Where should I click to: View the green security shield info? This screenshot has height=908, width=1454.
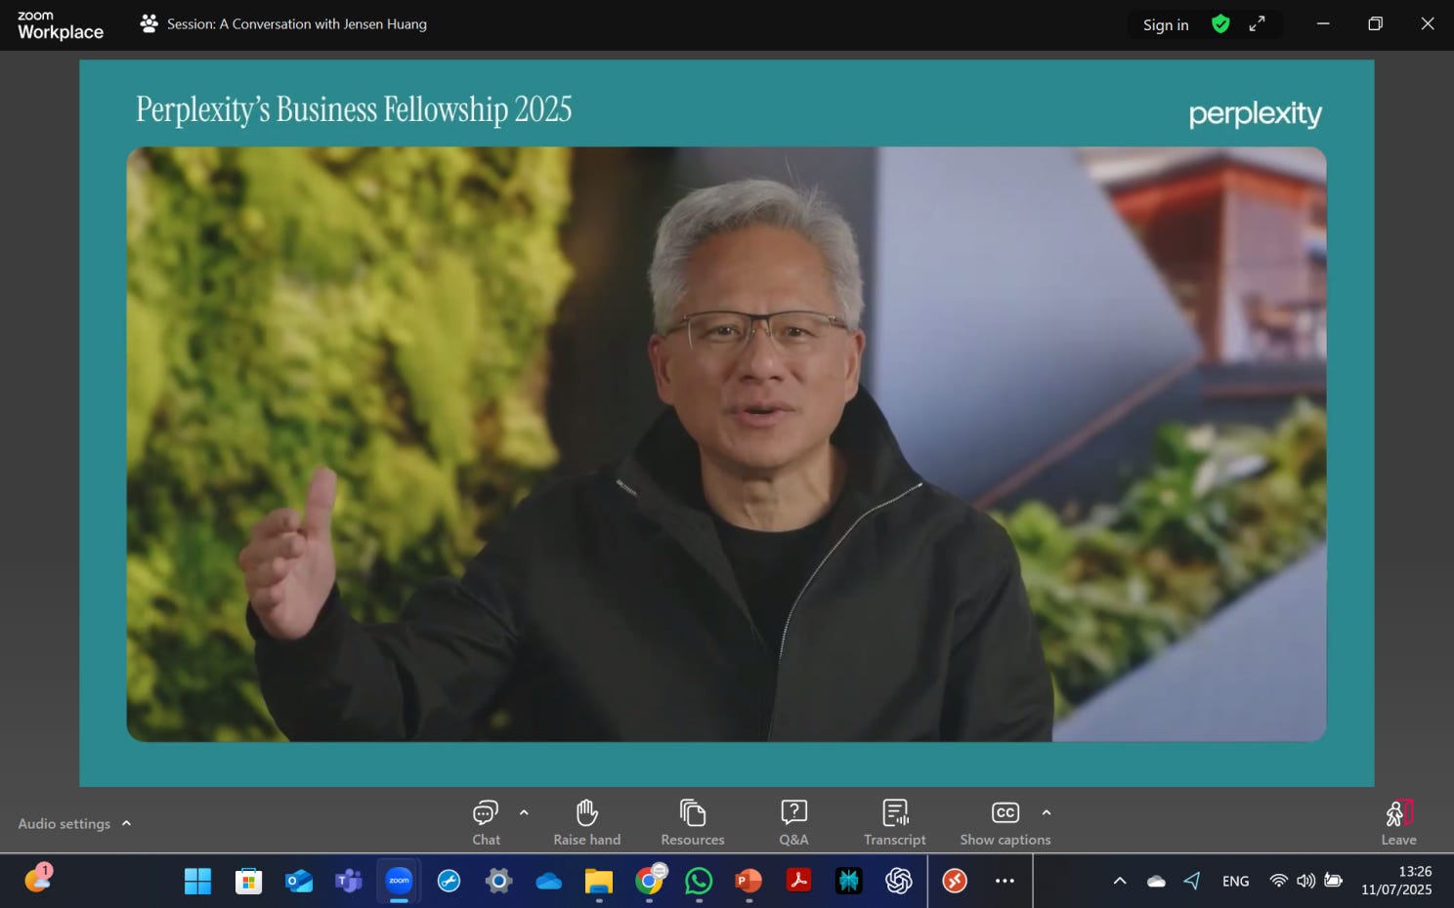(1220, 23)
